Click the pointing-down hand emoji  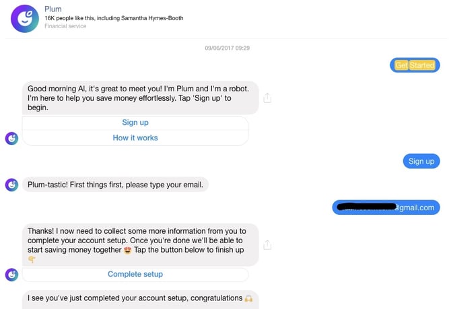[32, 259]
